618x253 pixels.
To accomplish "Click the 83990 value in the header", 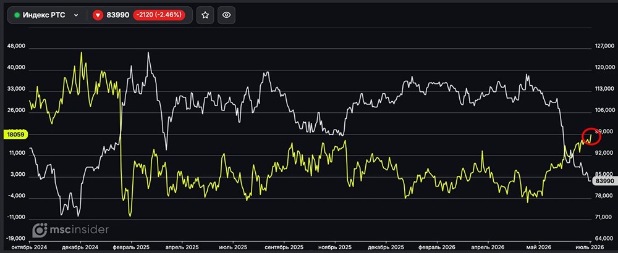I will [118, 15].
